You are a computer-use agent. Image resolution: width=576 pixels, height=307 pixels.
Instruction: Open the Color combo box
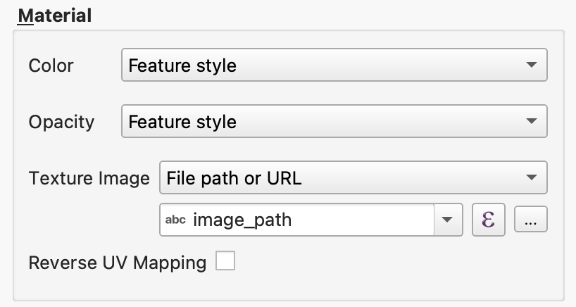tap(334, 66)
